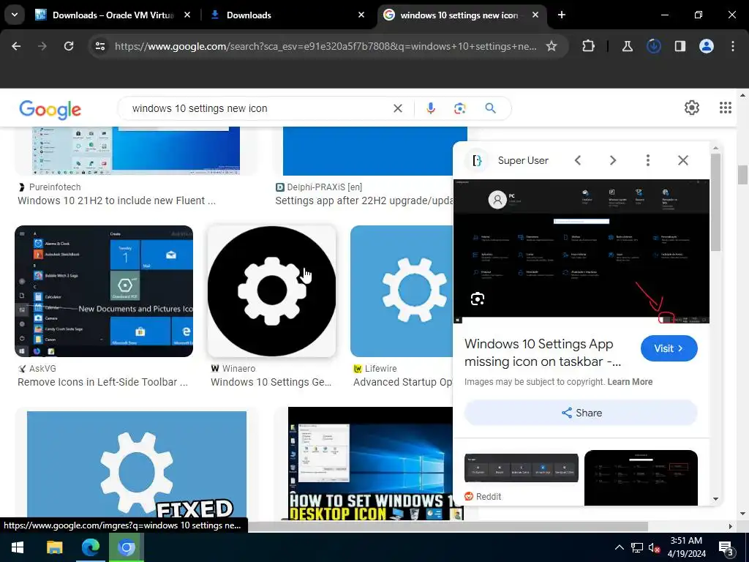This screenshot has height=562, width=749.
Task: Launch Microsoft Edge from the taskbar
Action: click(x=90, y=547)
